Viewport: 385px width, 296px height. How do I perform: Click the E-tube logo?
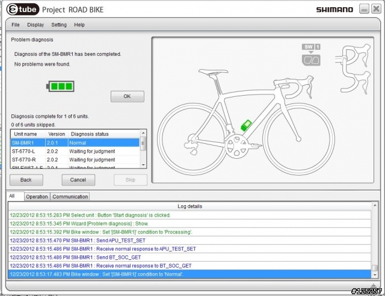tap(23, 10)
